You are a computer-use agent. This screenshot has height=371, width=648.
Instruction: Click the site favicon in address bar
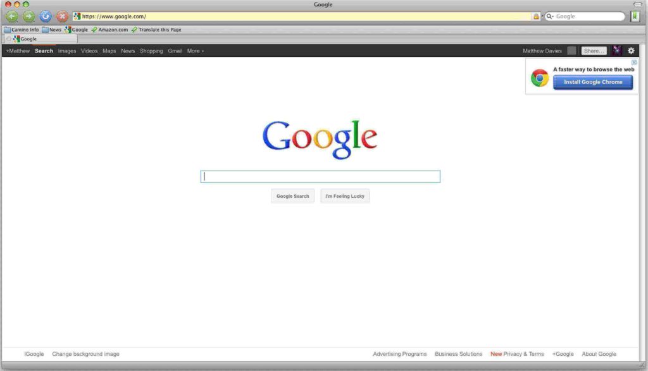pos(77,16)
